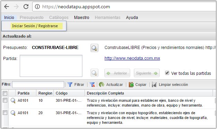217x129 pixels.
Task: Select the Trazo con equipo topográfico description
Action: 147,118
